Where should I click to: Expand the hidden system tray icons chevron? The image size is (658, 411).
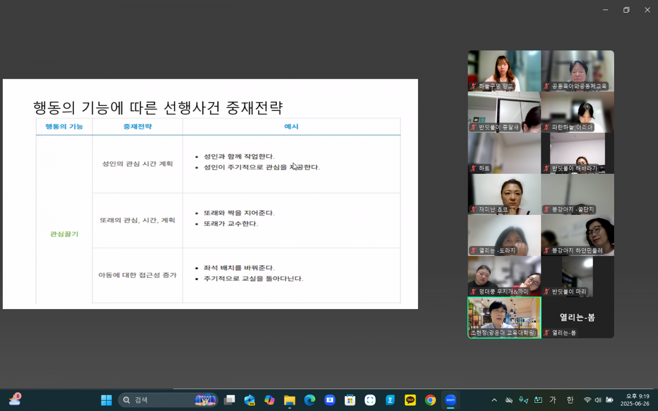coord(494,400)
